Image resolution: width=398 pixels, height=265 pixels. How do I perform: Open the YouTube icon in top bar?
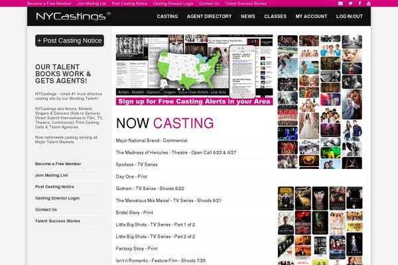click(x=369, y=3)
